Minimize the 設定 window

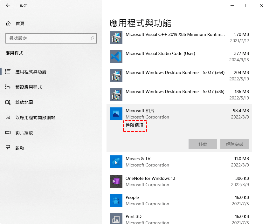pyautogui.click(x=232, y=5)
